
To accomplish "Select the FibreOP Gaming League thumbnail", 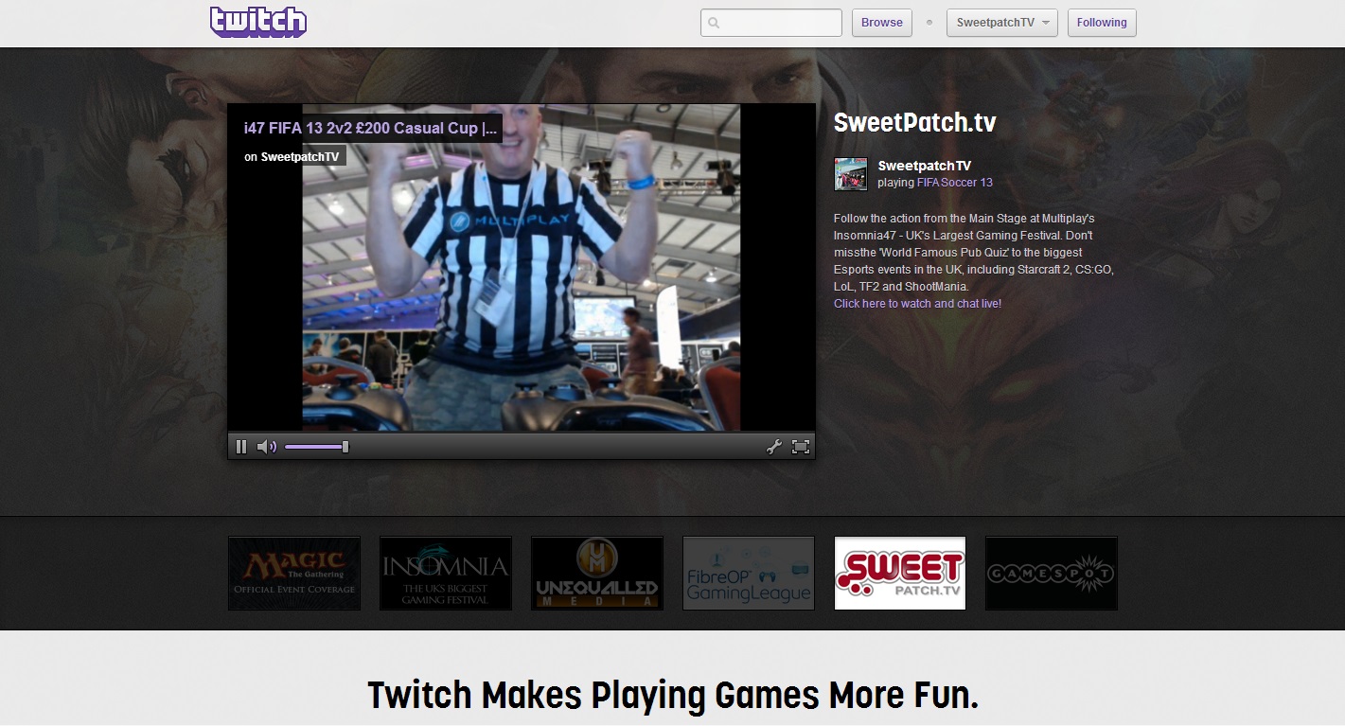I will click(x=749, y=573).
